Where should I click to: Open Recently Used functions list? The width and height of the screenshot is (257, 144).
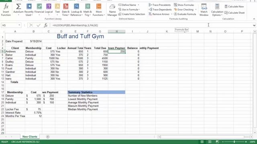coord(29,10)
